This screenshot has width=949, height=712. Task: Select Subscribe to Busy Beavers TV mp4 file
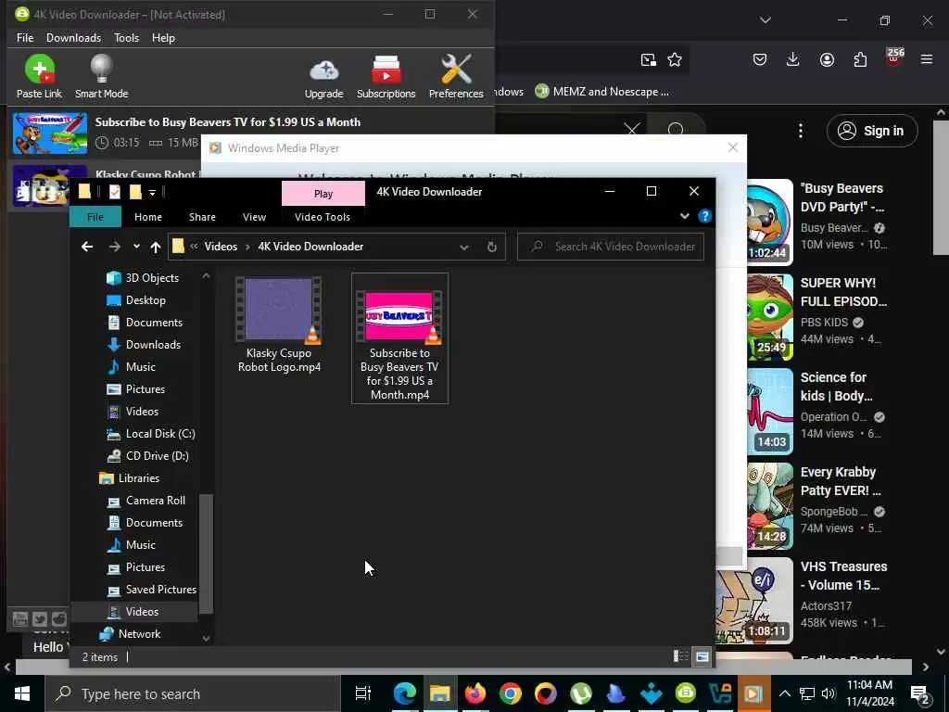pos(399,338)
